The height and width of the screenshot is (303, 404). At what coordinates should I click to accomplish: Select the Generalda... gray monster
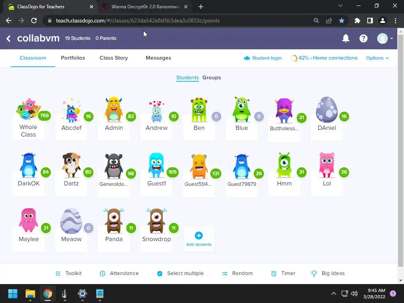(114, 166)
